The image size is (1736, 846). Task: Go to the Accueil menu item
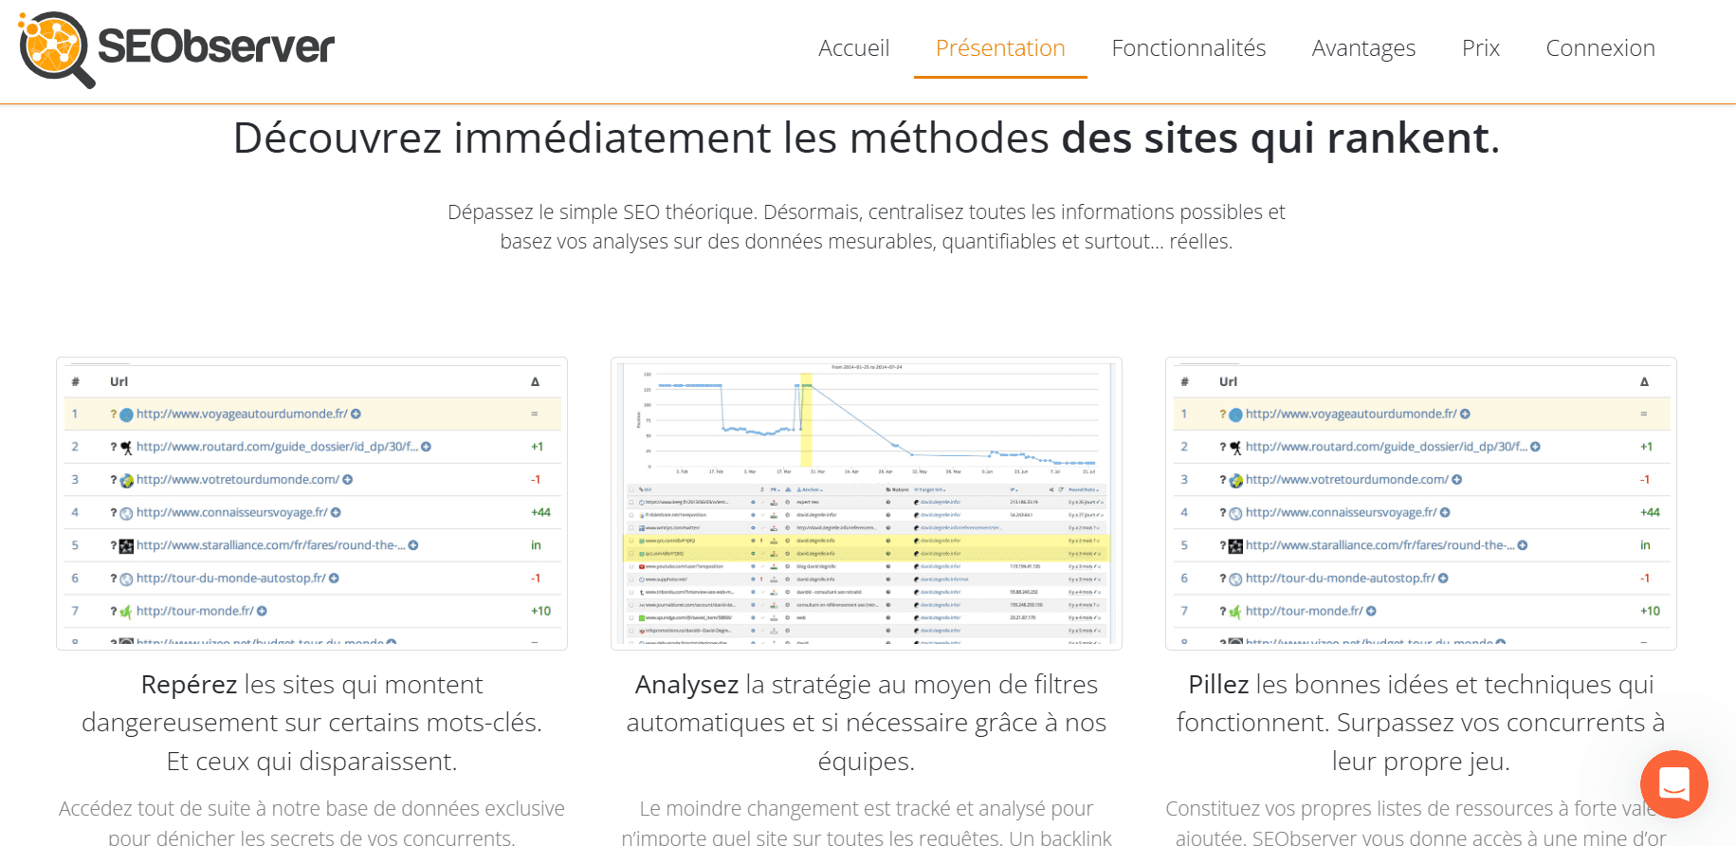(853, 48)
